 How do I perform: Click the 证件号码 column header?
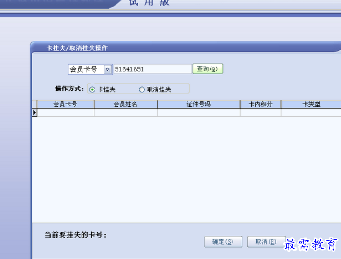tap(199, 104)
